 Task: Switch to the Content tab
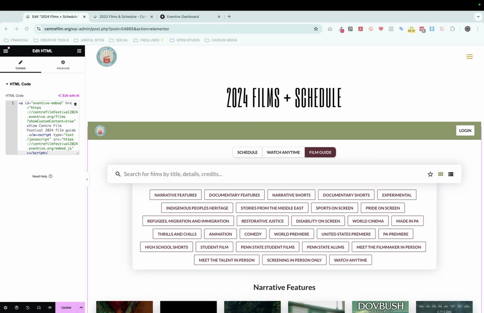[20, 65]
